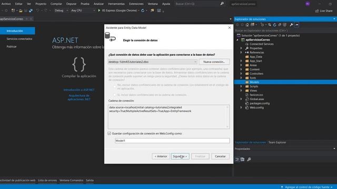The image size is (337, 189).
Task: Open the Archivo menu
Action: click(x=6, y=4)
